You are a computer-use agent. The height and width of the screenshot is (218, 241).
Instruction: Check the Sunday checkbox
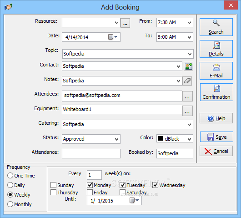pyautogui.click(x=53, y=185)
